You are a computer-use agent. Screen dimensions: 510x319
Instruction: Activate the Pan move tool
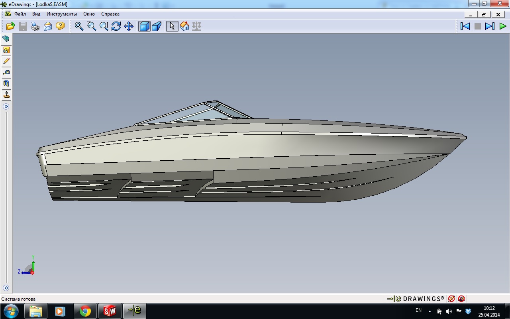tap(129, 26)
